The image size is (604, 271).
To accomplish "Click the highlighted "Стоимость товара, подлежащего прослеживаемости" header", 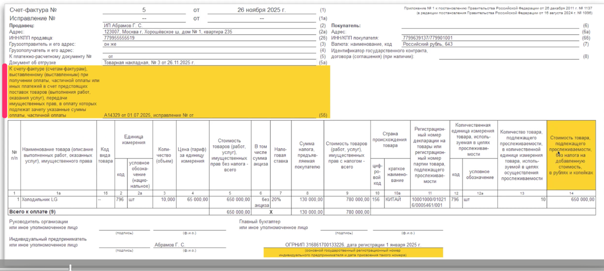I will click(x=572, y=155).
